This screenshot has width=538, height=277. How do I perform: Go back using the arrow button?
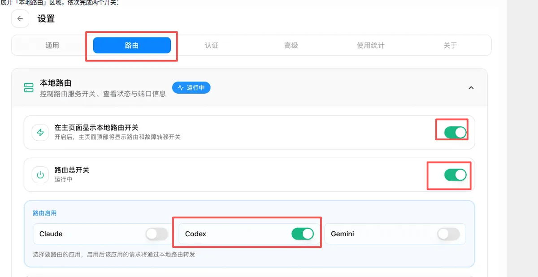click(20, 19)
